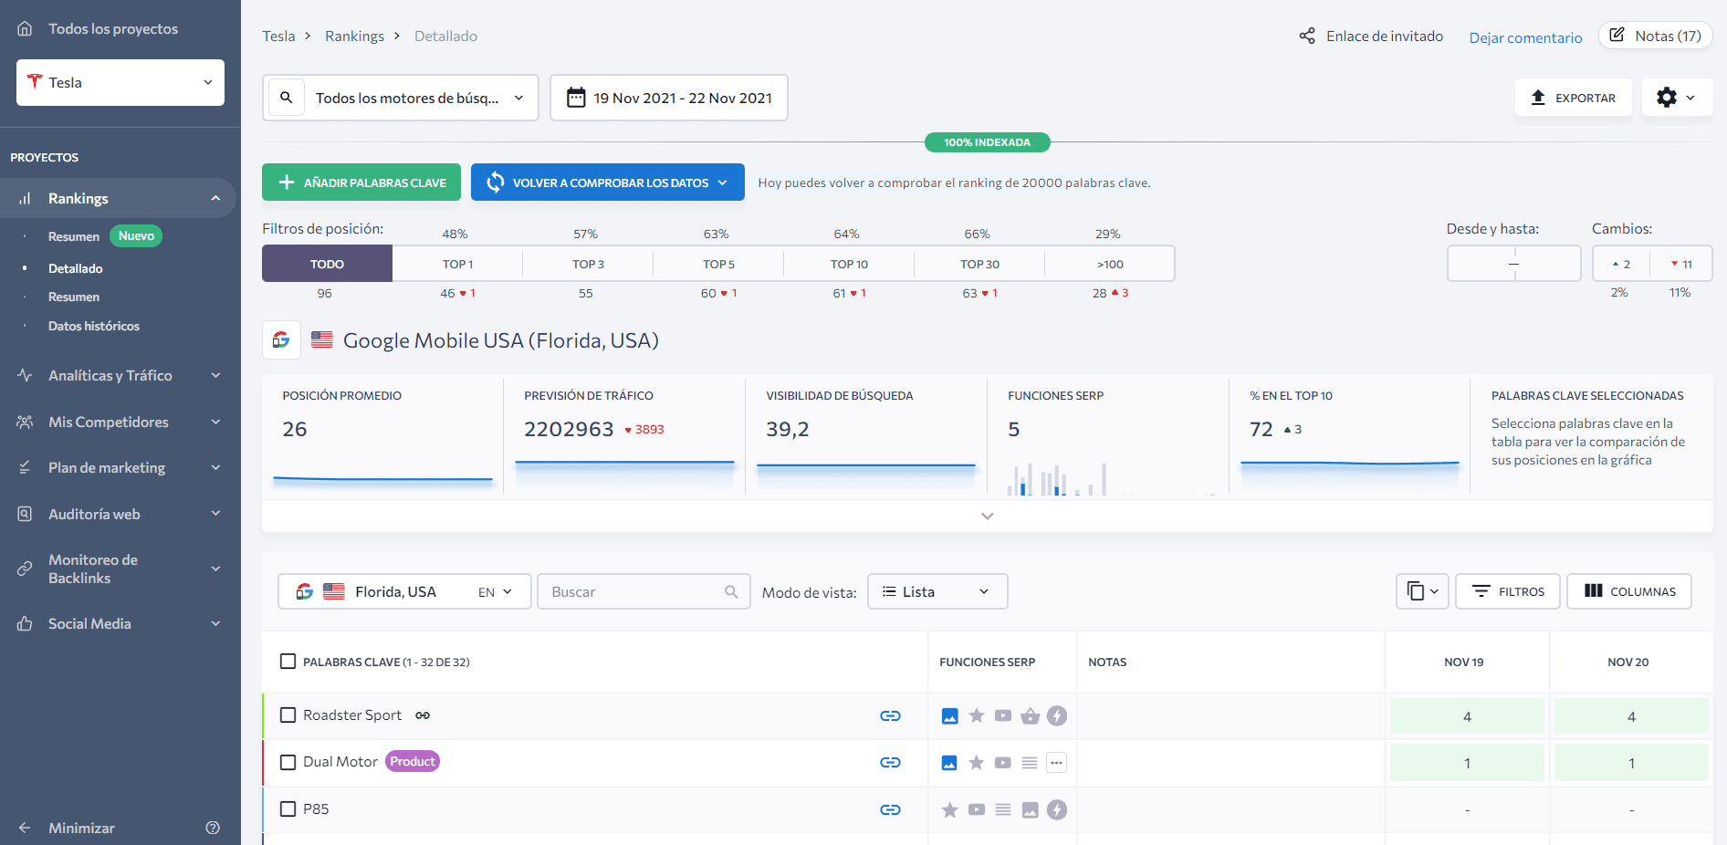Collapse the Rankings sidebar section

(x=215, y=198)
